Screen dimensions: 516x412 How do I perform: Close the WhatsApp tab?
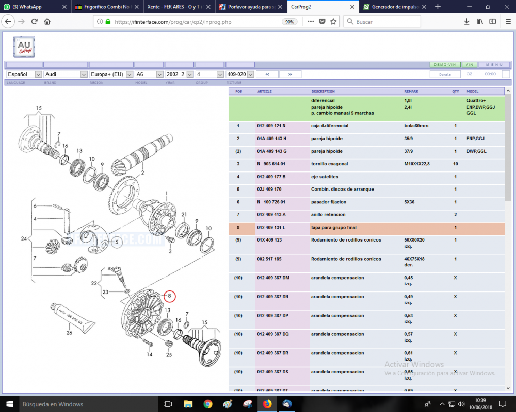tap(64, 7)
